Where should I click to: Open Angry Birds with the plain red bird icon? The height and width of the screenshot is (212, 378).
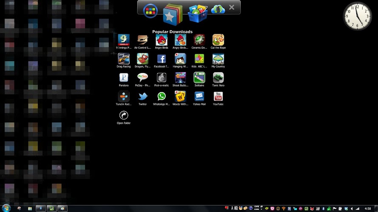click(x=162, y=42)
